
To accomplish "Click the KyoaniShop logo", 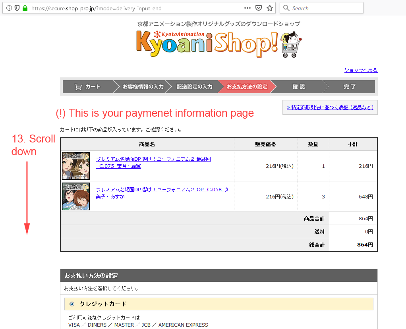I will [207, 44].
